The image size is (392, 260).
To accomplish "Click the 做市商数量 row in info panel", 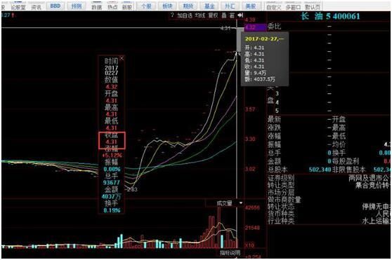I will point(329,200).
